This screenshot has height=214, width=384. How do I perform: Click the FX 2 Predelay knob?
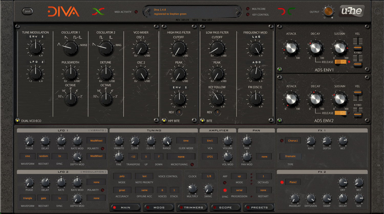click(x=295, y=198)
